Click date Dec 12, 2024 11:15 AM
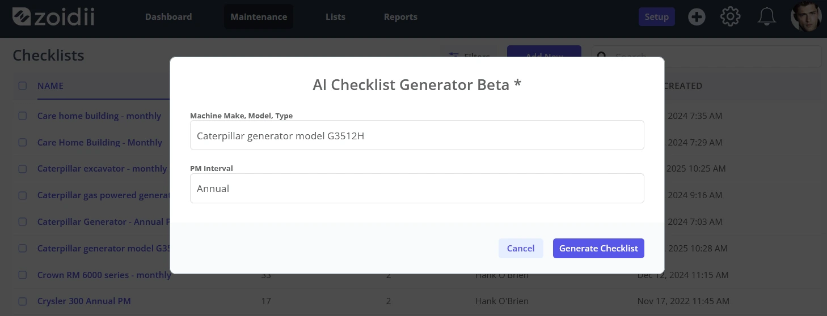827x316 pixels. (683, 275)
